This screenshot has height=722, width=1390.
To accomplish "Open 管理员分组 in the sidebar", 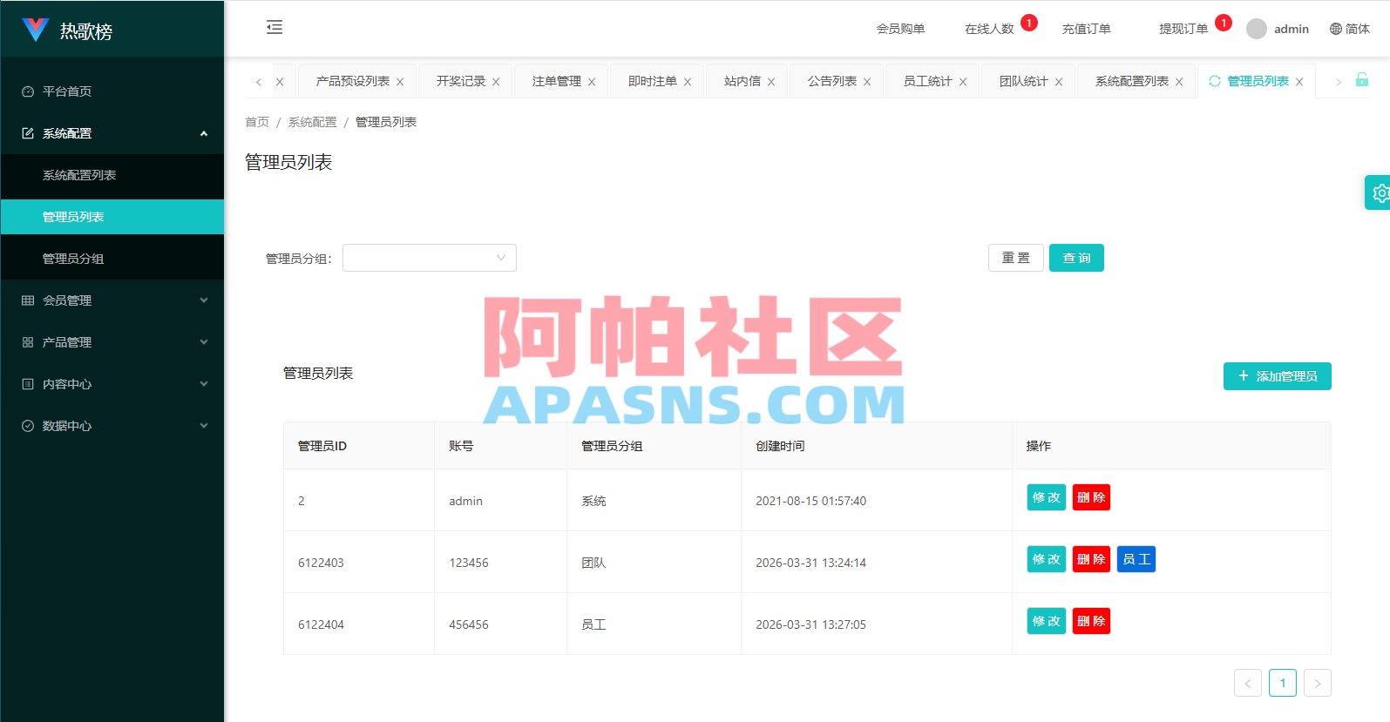I will click(x=112, y=259).
